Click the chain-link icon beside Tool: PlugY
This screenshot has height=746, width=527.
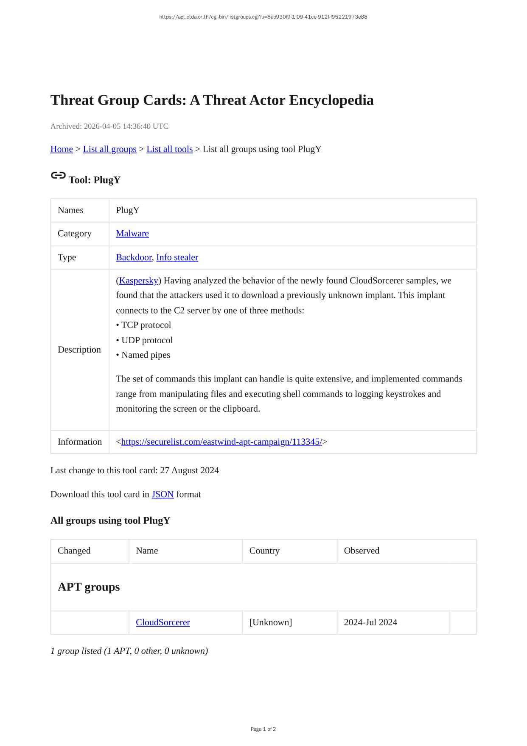pyautogui.click(x=58, y=175)
